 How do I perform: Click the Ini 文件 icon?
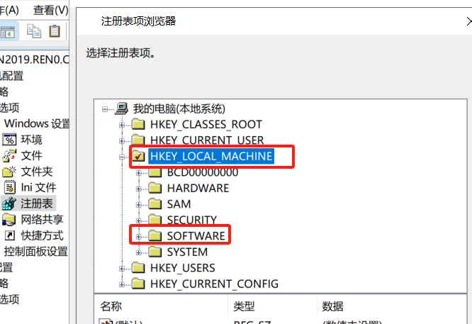[x=9, y=188]
